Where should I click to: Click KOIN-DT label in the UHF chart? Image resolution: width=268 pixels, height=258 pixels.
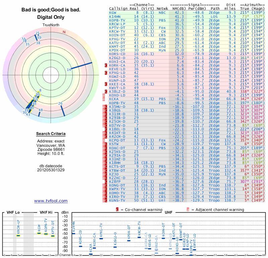[163, 229]
